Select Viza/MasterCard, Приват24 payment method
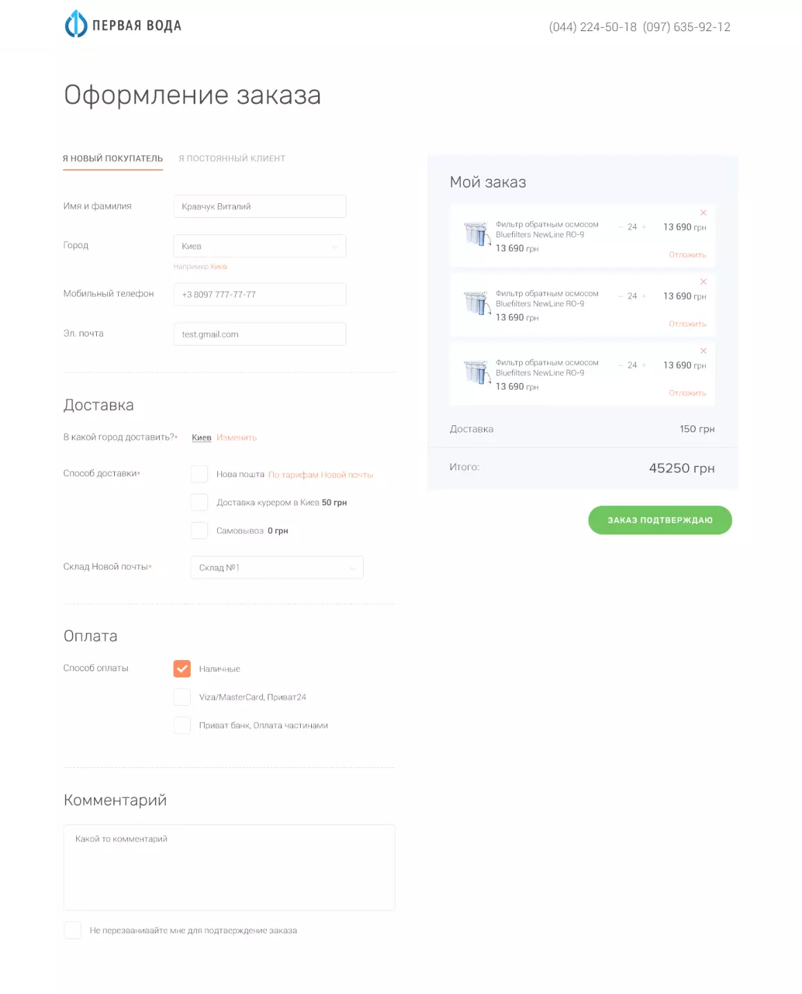The height and width of the screenshot is (994, 802). pos(182,697)
